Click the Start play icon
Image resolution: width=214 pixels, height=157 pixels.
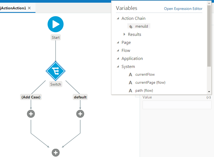pyautogui.click(x=55, y=24)
